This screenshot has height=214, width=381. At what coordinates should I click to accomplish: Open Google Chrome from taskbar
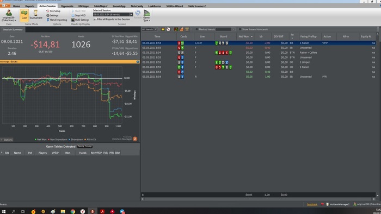pyautogui.click(x=72, y=211)
